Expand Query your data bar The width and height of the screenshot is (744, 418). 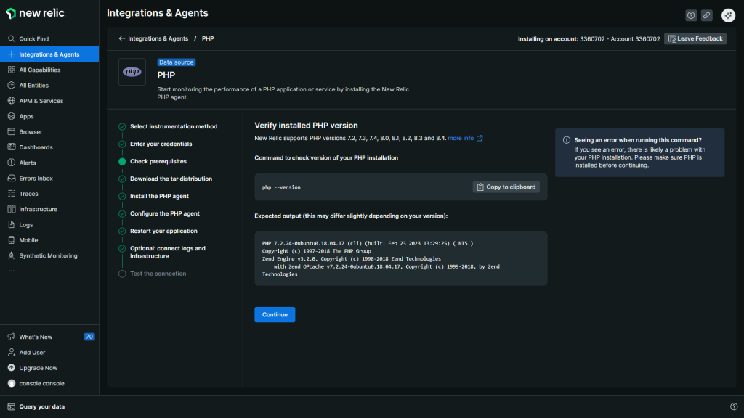coord(41,406)
